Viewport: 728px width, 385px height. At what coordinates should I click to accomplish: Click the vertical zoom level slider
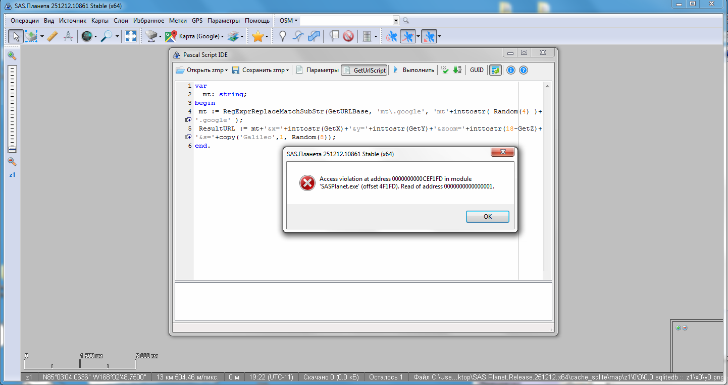click(x=12, y=108)
